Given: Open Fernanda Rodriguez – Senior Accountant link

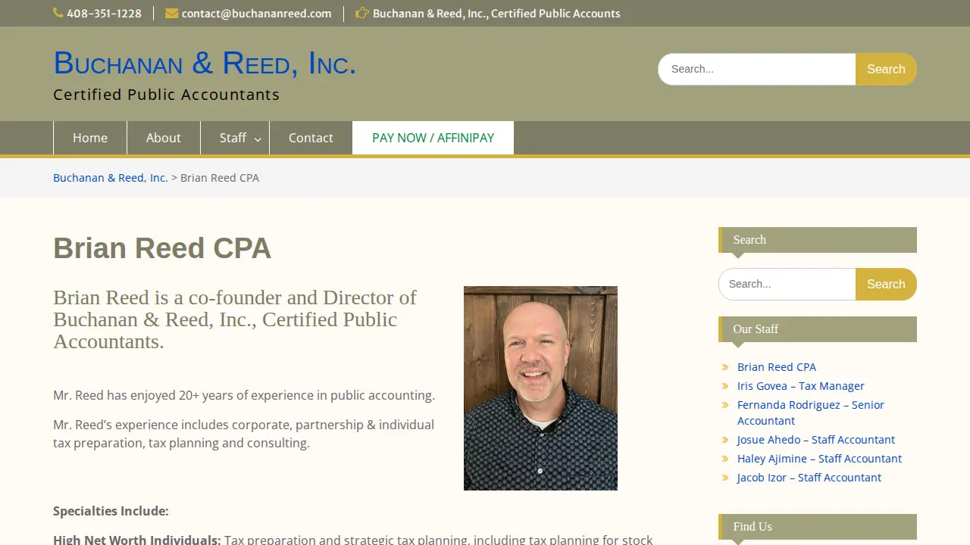Looking at the screenshot, I should pos(811,413).
